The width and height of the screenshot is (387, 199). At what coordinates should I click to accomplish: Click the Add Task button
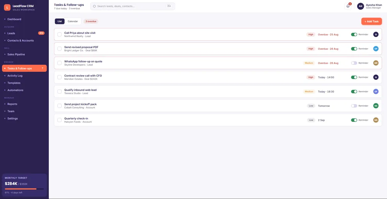(372, 21)
